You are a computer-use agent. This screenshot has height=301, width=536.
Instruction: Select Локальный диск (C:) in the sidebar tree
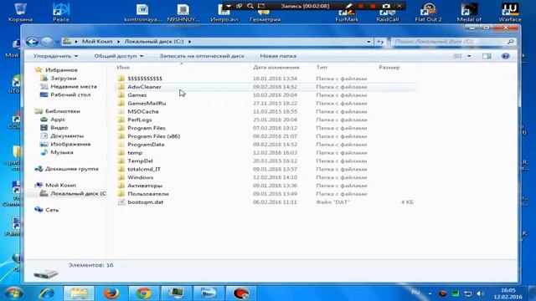pyautogui.click(x=78, y=193)
